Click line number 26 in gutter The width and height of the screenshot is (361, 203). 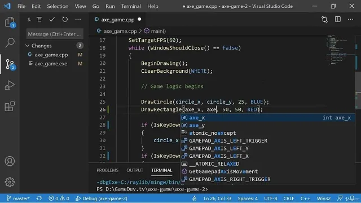103,109
